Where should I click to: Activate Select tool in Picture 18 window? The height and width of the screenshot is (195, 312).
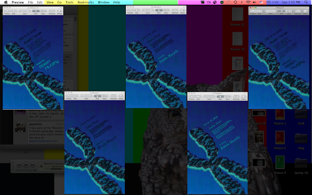[x=42, y=11]
